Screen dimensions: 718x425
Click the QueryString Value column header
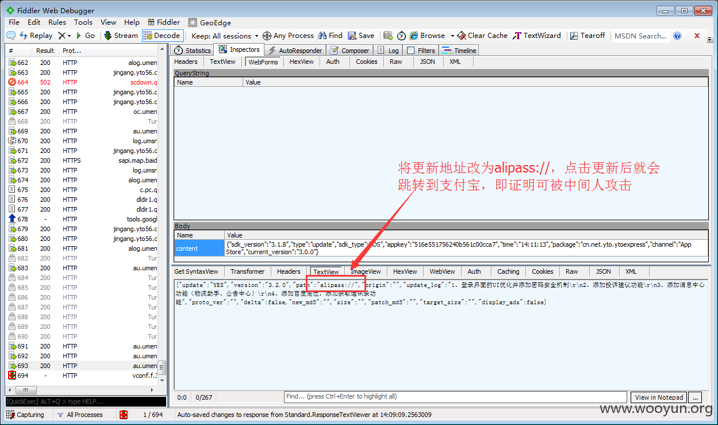coord(475,82)
